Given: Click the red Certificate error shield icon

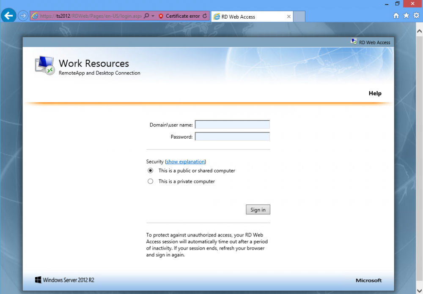Looking at the screenshot, I should [161, 16].
